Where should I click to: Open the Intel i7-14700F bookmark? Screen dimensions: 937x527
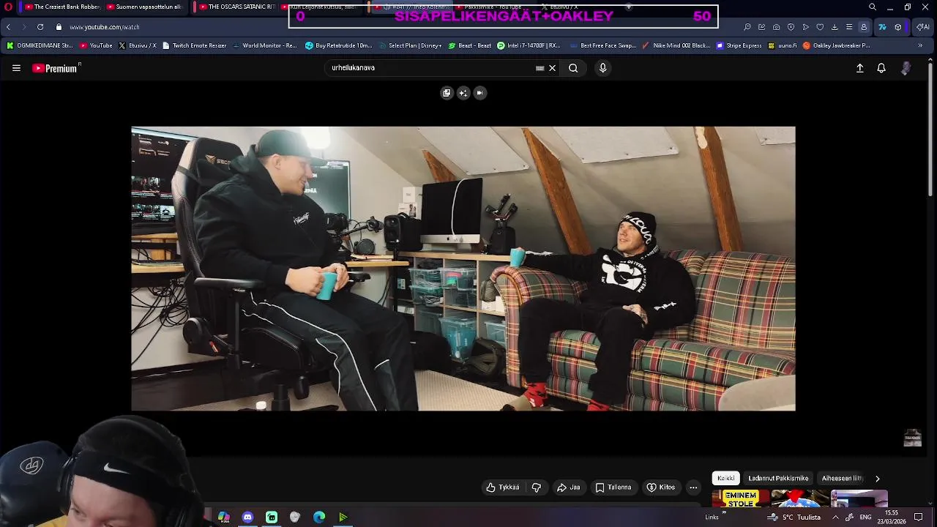528,45
